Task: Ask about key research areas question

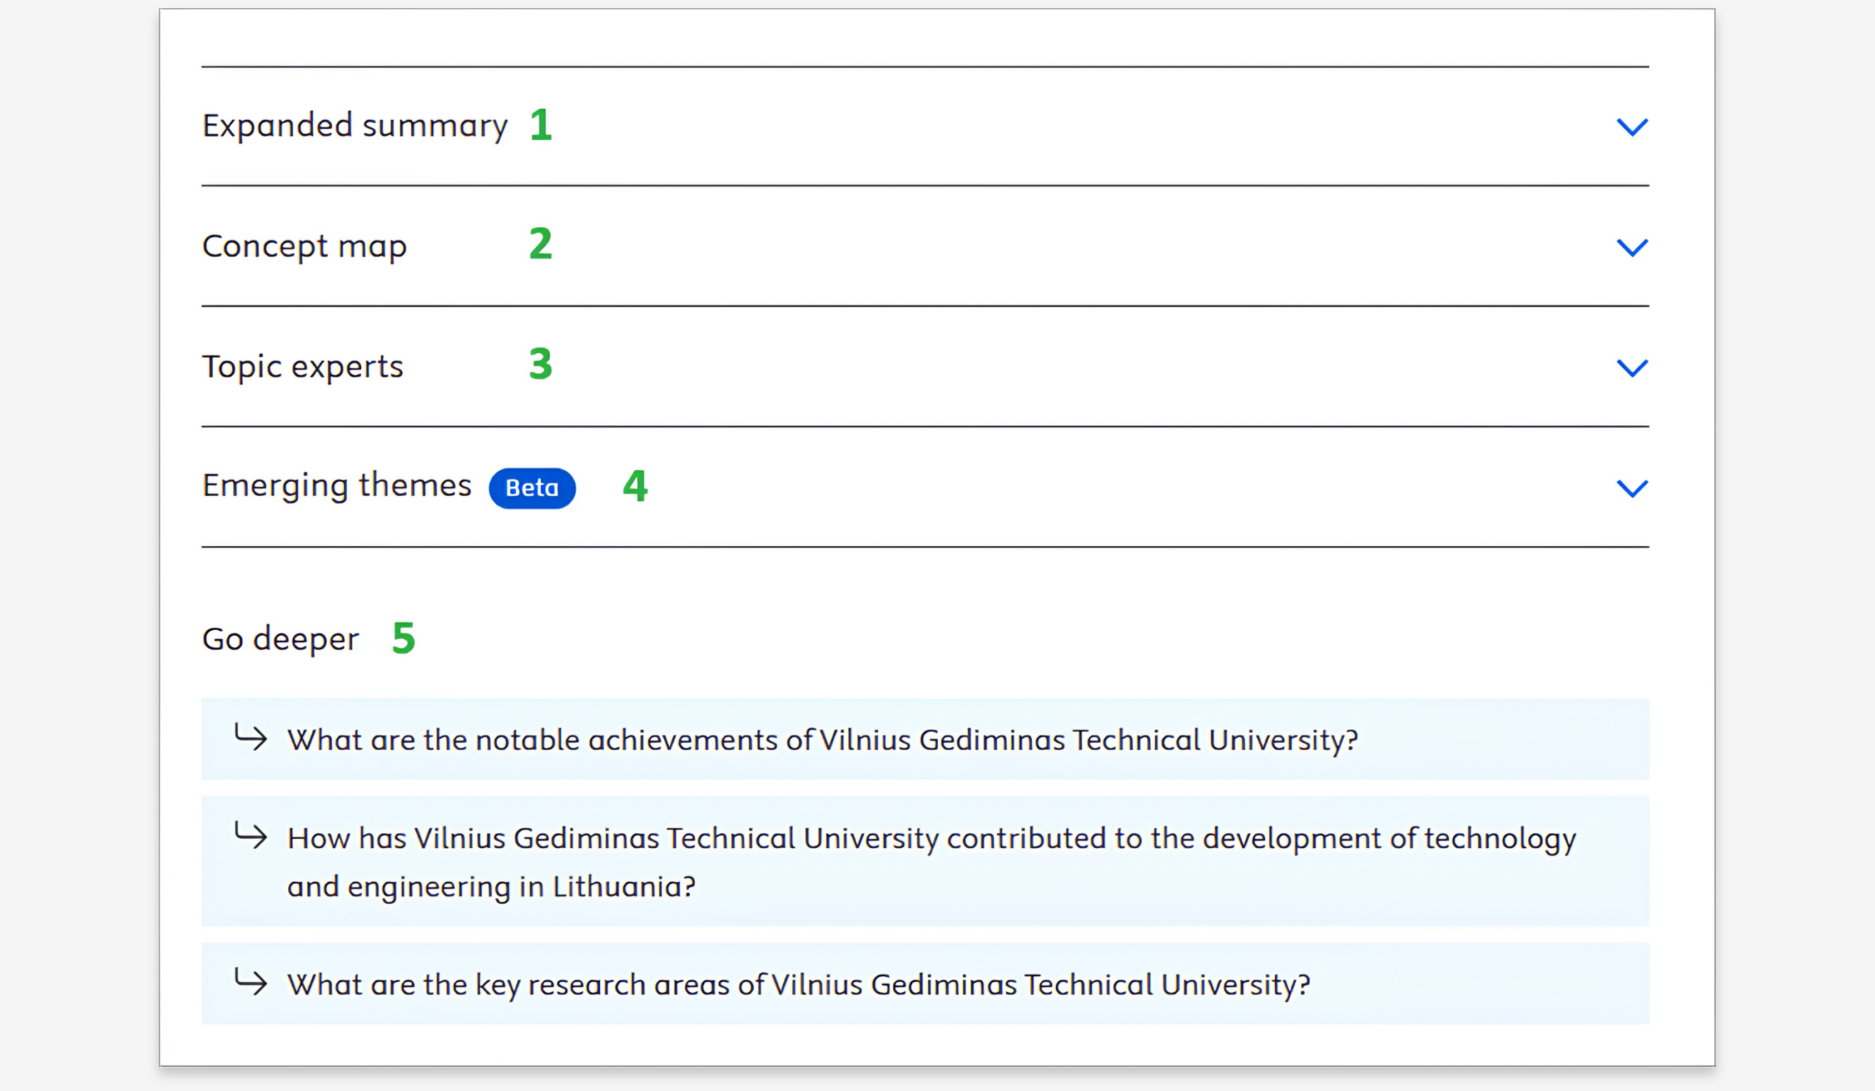Action: [925, 984]
